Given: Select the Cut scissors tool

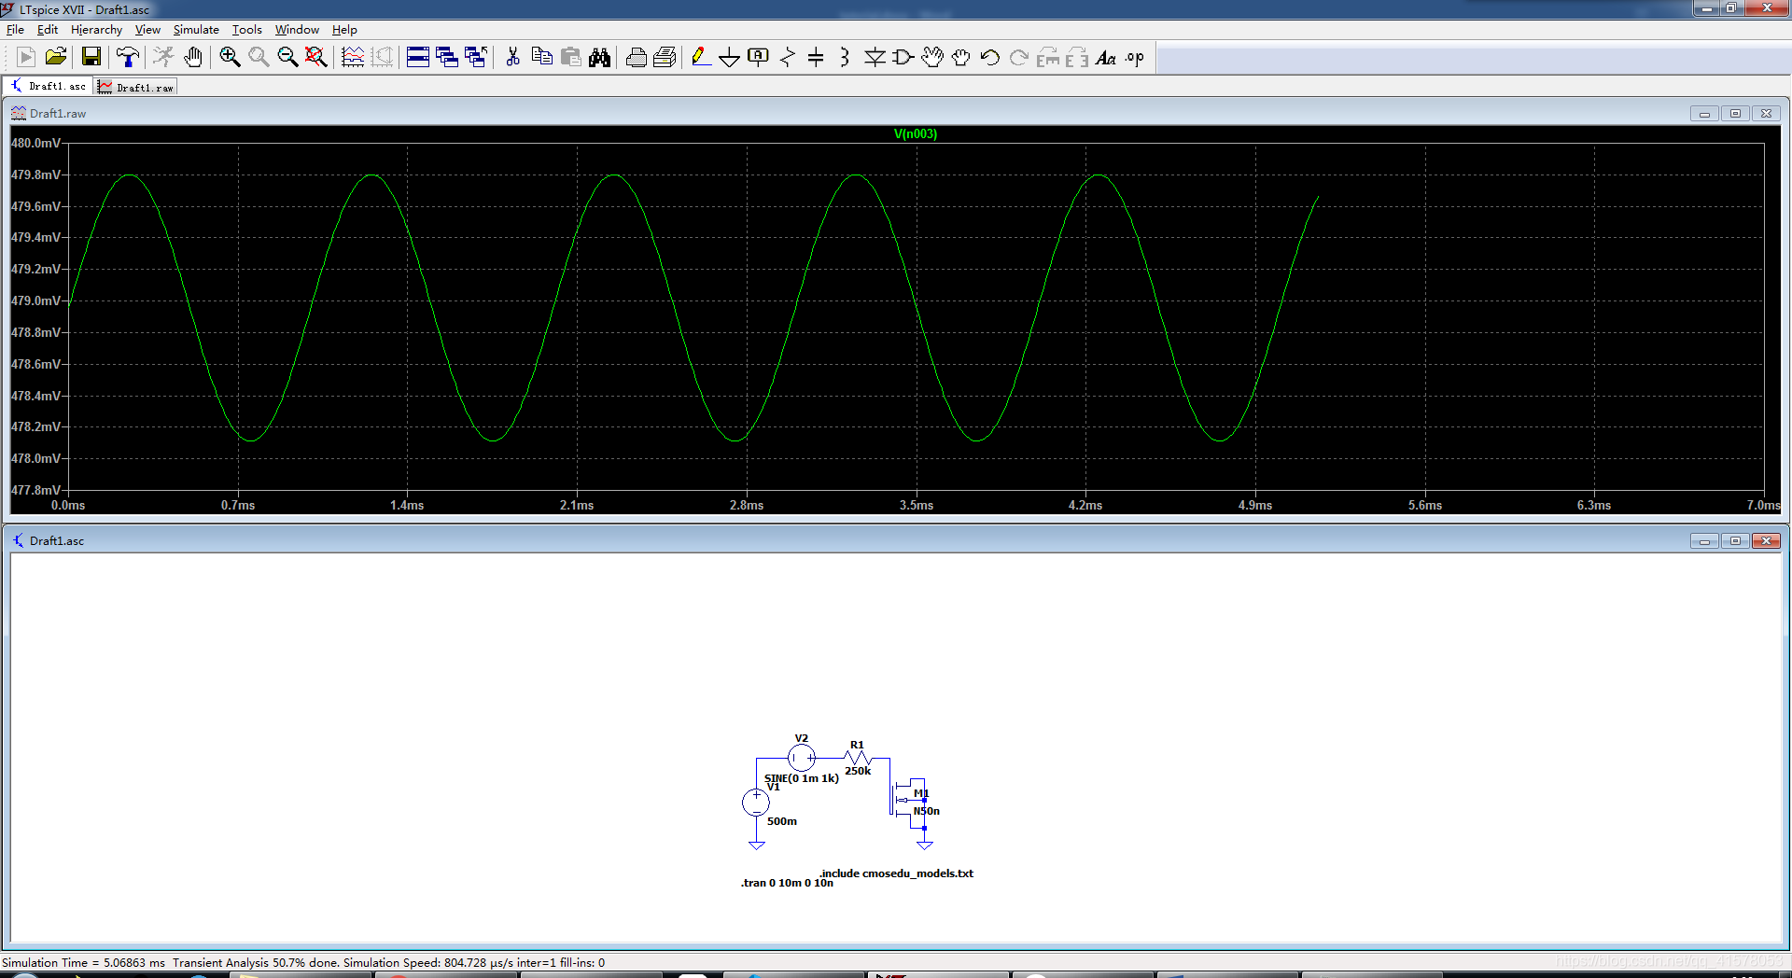Looking at the screenshot, I should 512,57.
